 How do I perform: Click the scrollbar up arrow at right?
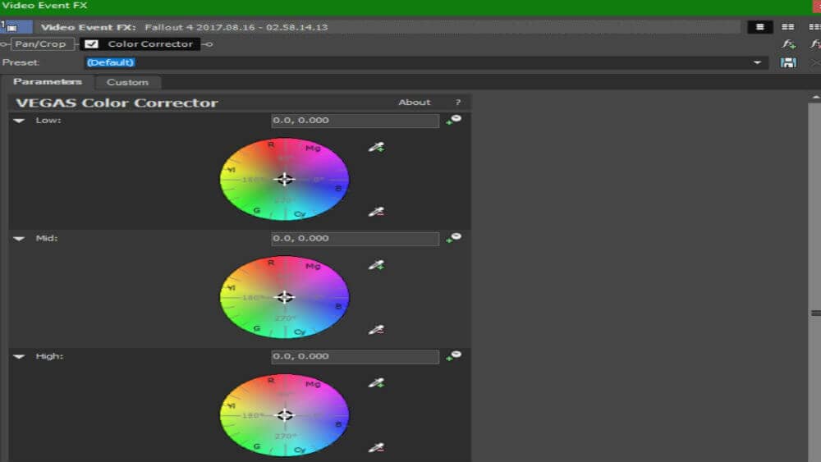[x=816, y=97]
